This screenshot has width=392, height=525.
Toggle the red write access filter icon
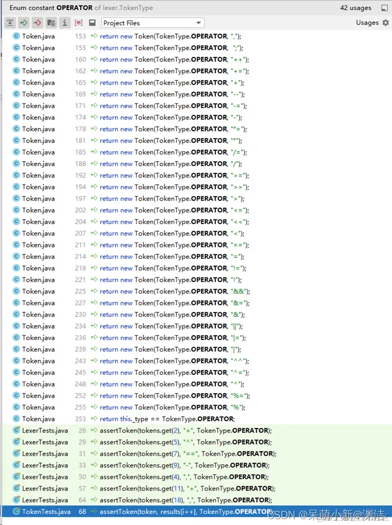[38, 23]
